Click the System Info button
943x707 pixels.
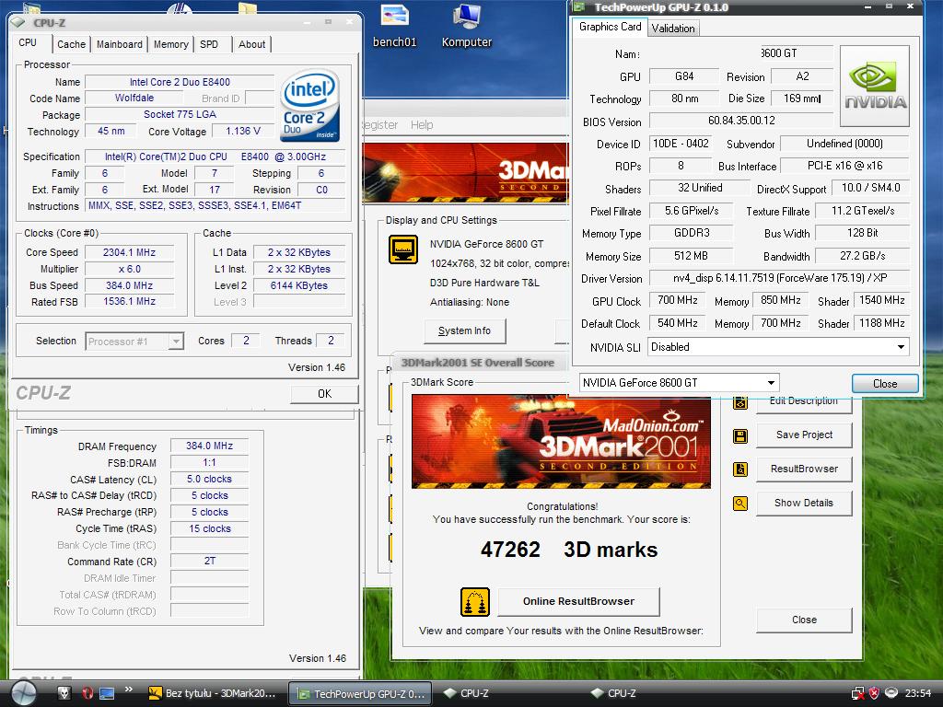coord(464,330)
